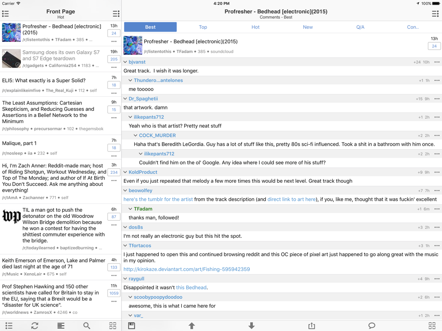Switch to the Q/A sort tab
This screenshot has width=442, height=331.
[x=360, y=27]
